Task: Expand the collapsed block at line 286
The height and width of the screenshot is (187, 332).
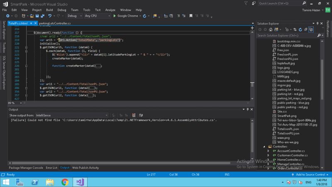Action: [26, 88]
